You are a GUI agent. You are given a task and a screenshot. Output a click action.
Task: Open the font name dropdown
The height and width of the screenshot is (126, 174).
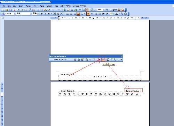point(31,14)
